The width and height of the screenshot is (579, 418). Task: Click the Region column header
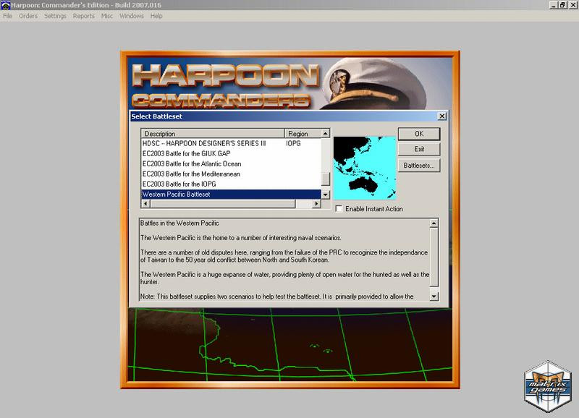(303, 134)
